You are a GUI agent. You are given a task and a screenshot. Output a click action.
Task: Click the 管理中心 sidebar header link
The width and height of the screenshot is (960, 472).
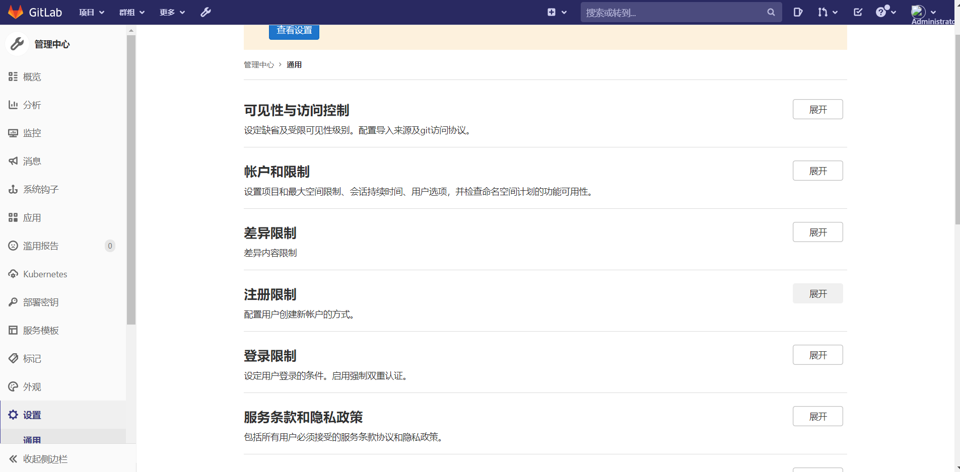52,44
